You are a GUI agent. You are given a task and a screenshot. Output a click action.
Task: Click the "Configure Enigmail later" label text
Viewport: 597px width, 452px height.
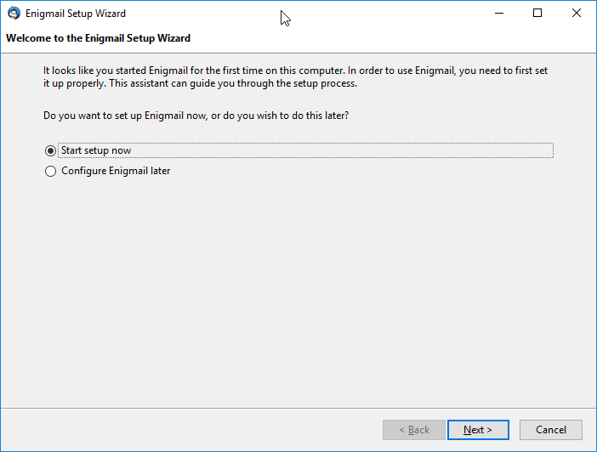pyautogui.click(x=116, y=171)
